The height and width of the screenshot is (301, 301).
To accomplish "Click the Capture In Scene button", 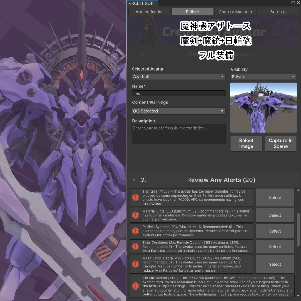I will pyautogui.click(x=281, y=143).
